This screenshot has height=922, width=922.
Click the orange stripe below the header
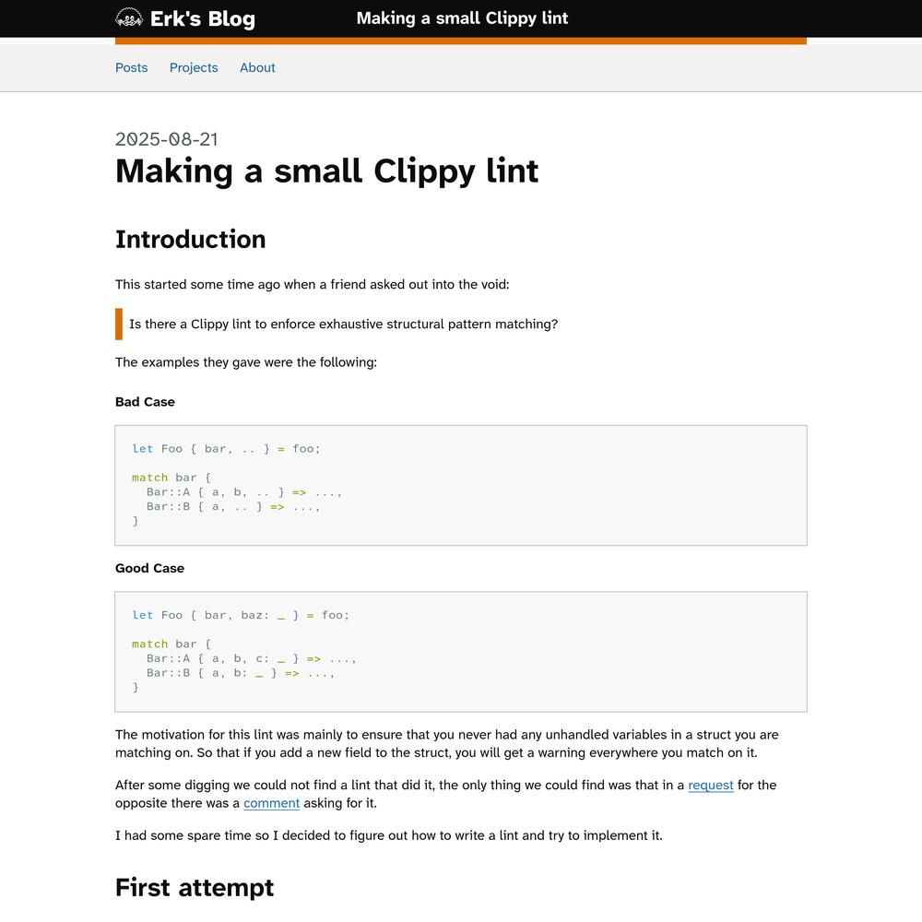[x=461, y=41]
